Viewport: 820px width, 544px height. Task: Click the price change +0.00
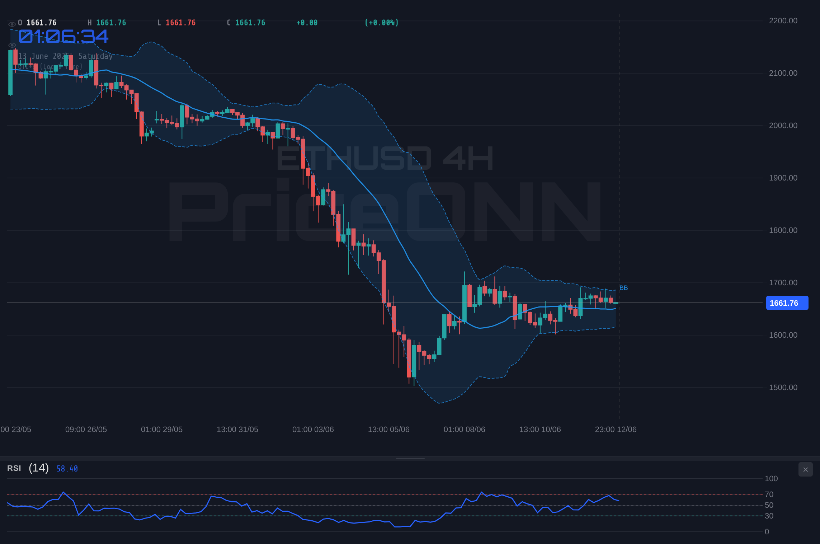tap(307, 23)
